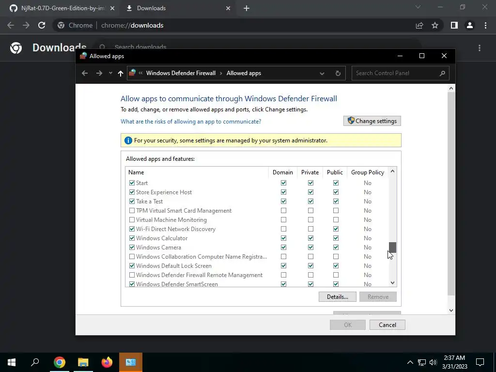Click the Group Policy column header

(367, 172)
